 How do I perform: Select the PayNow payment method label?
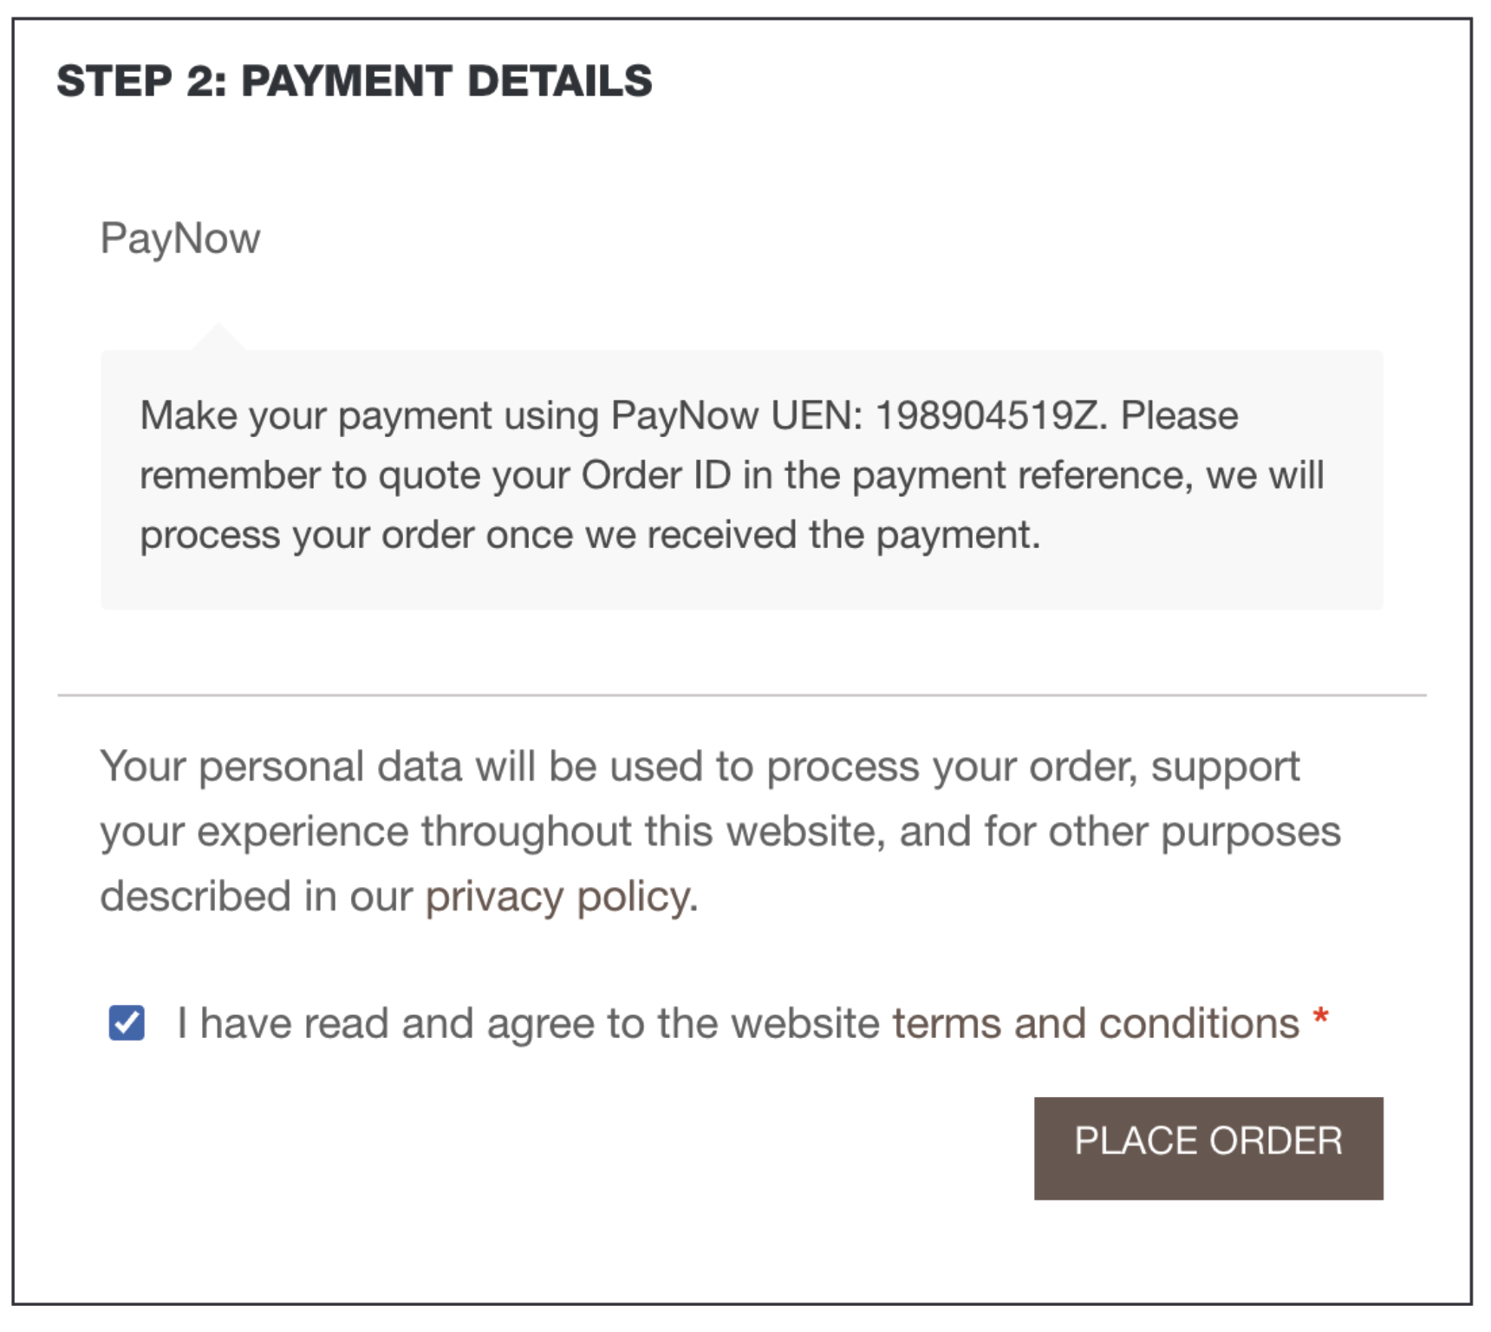[x=180, y=238]
